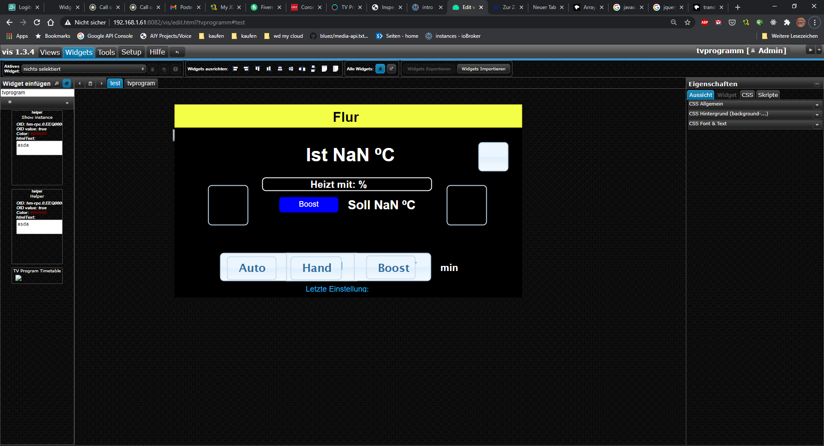Image resolution: width=824 pixels, height=446 pixels.
Task: Click the widget search field containing tvprogram
Action: click(37, 93)
